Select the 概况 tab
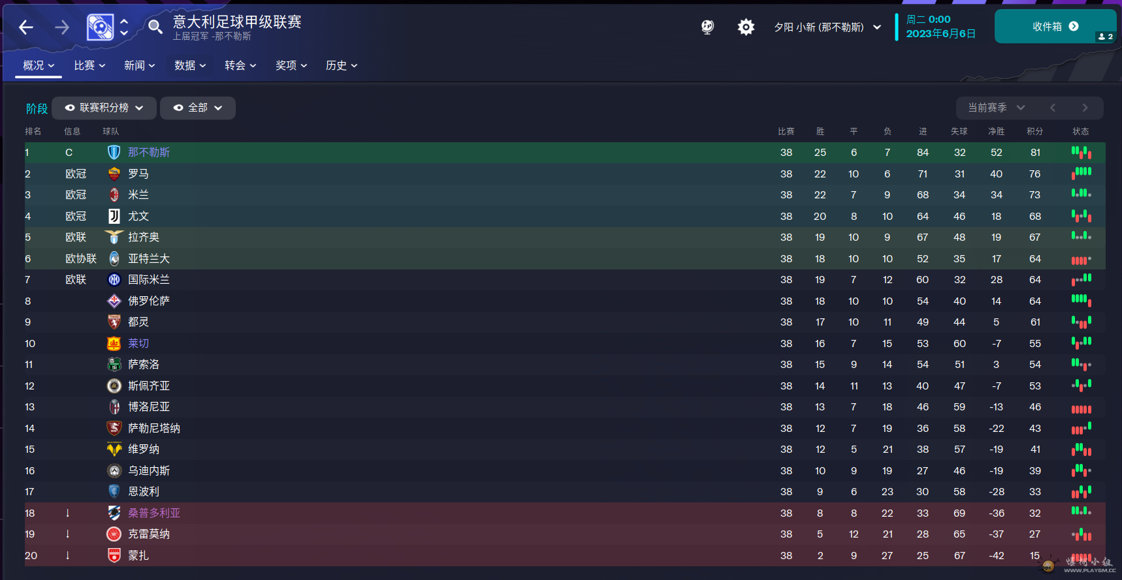This screenshot has width=1122, height=580. (39, 65)
